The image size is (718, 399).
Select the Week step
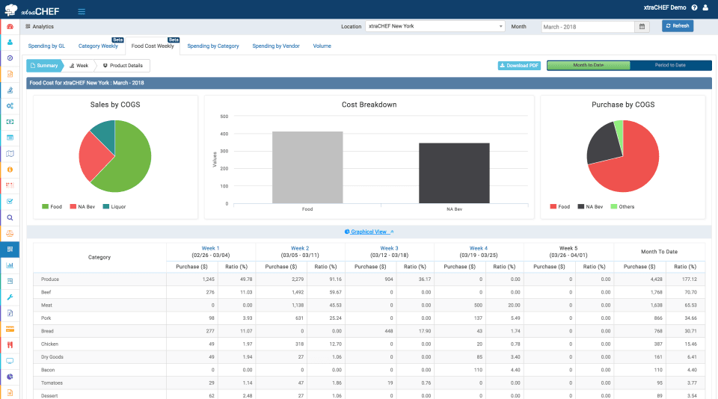coord(79,66)
